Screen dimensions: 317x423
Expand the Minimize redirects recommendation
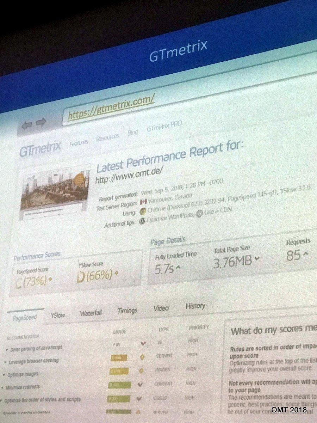(21, 387)
